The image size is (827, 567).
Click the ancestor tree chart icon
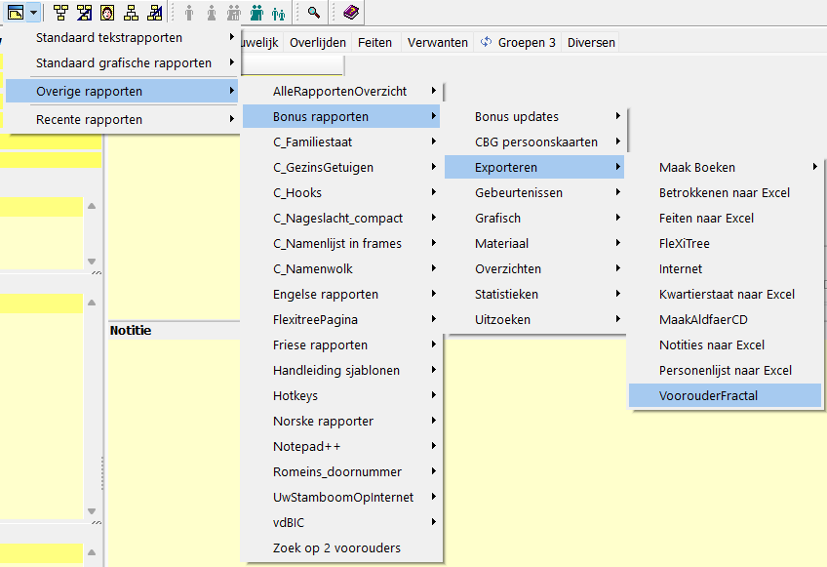[x=61, y=12]
